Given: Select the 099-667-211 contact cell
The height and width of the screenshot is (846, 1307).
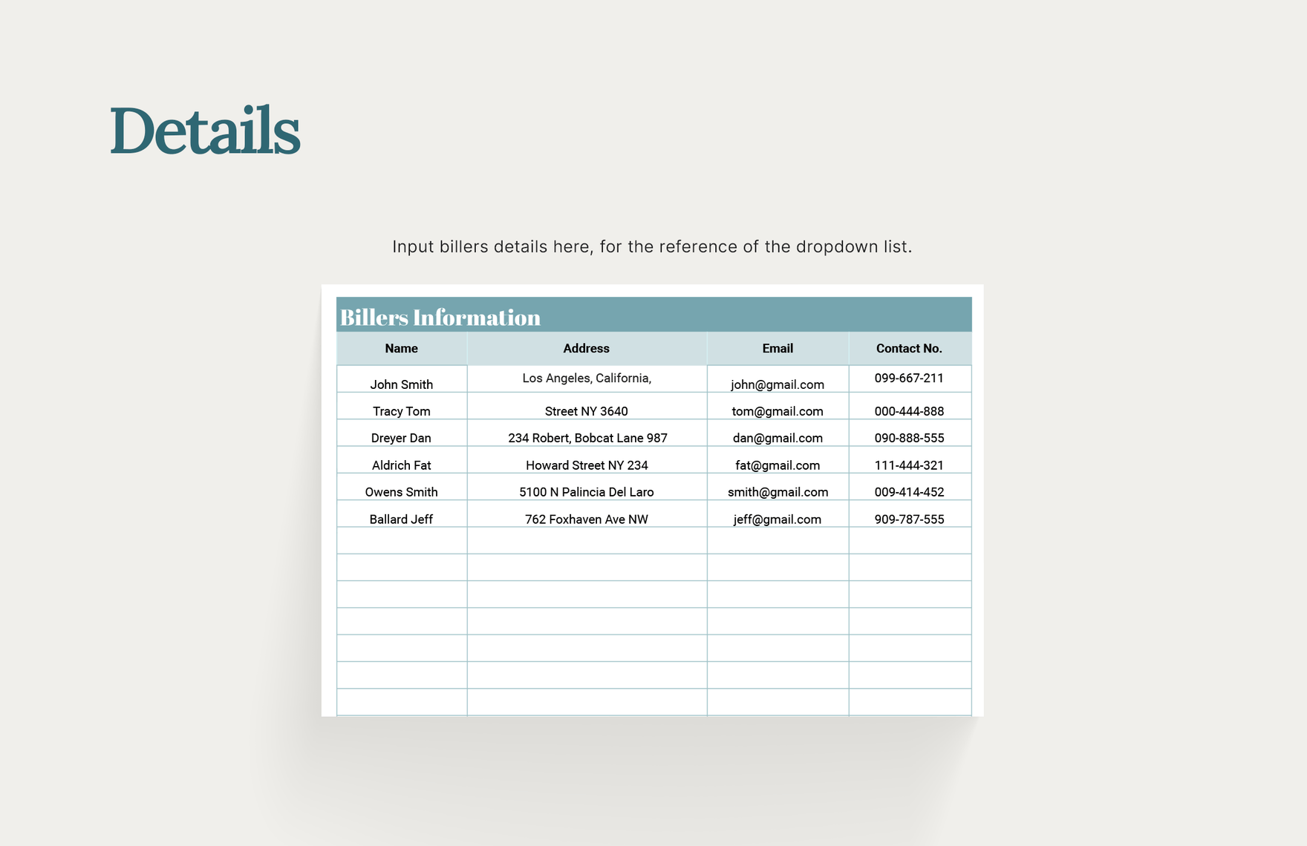Looking at the screenshot, I should (910, 378).
